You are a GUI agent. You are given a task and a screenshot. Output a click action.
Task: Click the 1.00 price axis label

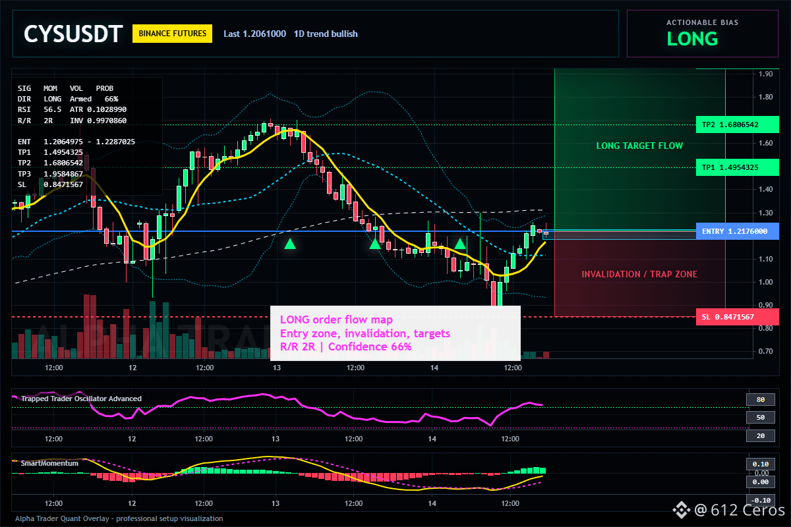pos(765,283)
